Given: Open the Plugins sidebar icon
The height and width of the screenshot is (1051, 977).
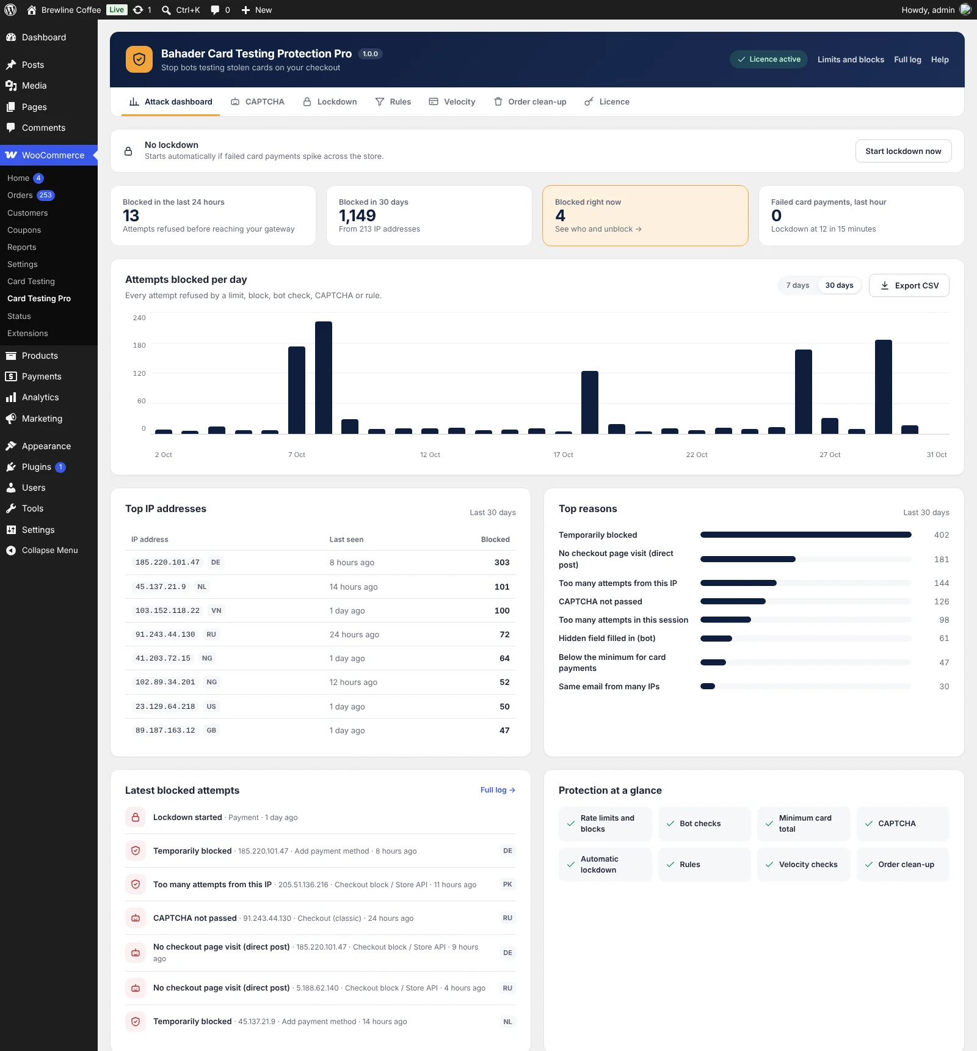Looking at the screenshot, I should pos(11,467).
